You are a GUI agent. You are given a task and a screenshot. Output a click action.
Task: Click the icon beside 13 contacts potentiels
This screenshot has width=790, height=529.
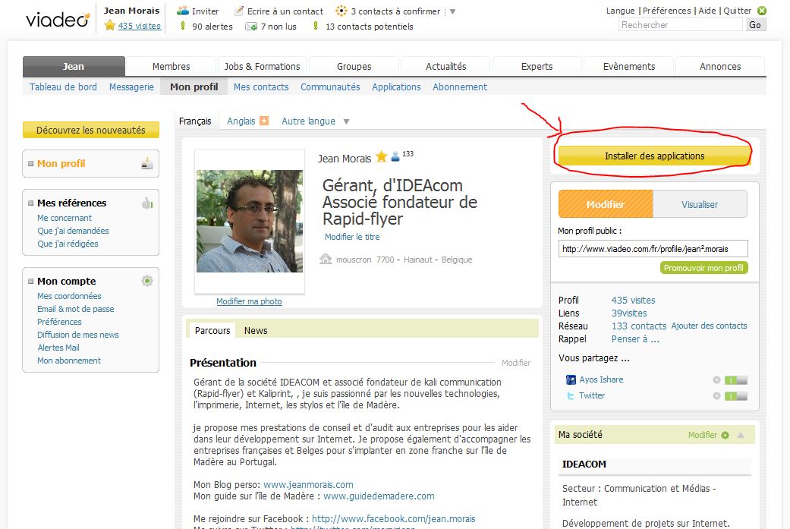pyautogui.click(x=316, y=26)
